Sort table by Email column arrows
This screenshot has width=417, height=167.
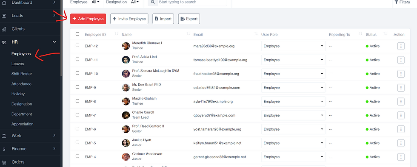[256, 33]
